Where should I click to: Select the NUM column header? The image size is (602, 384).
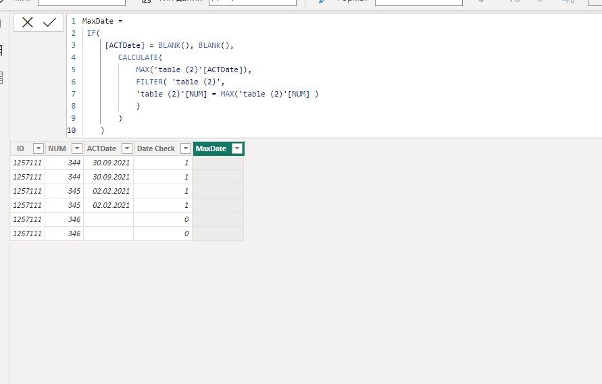pos(57,148)
